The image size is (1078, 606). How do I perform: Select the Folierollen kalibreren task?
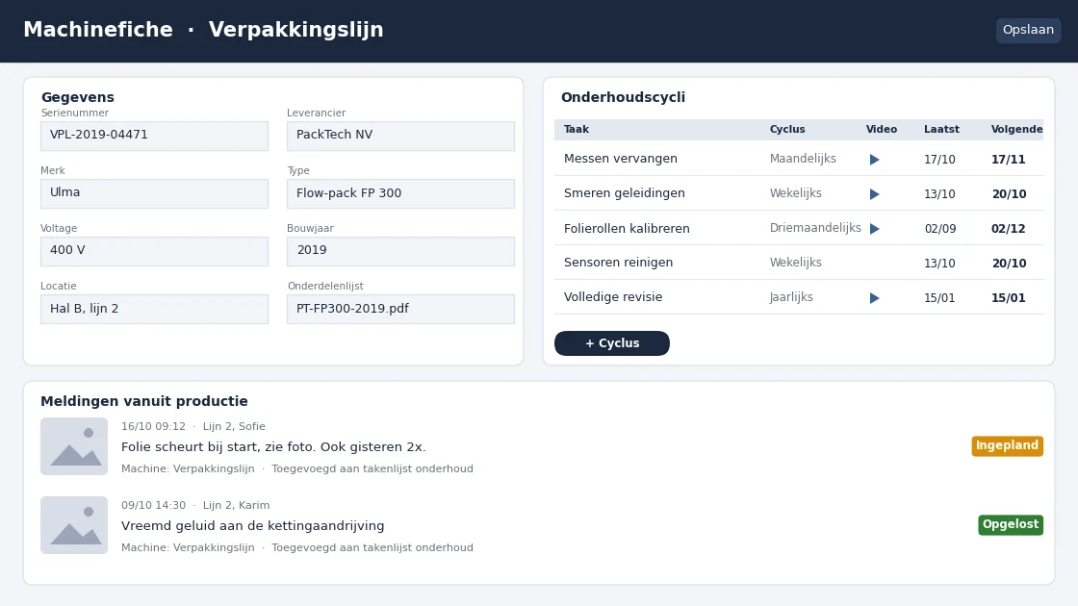[x=627, y=229]
